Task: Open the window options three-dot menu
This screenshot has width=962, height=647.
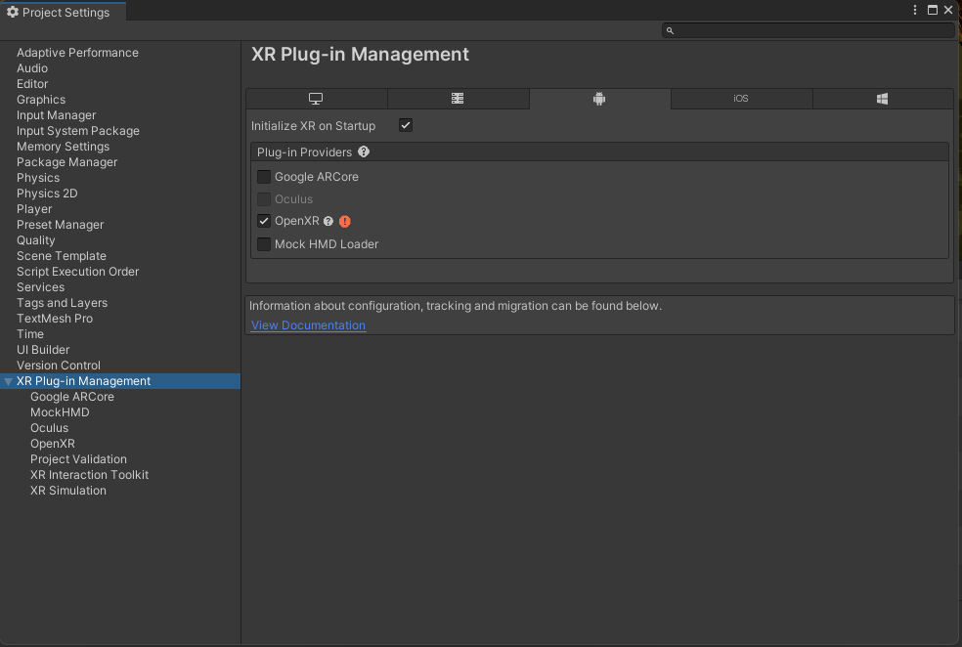Action: click(x=914, y=9)
